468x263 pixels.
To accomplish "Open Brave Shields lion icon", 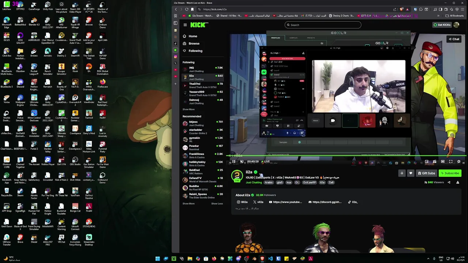I will coord(402,9).
